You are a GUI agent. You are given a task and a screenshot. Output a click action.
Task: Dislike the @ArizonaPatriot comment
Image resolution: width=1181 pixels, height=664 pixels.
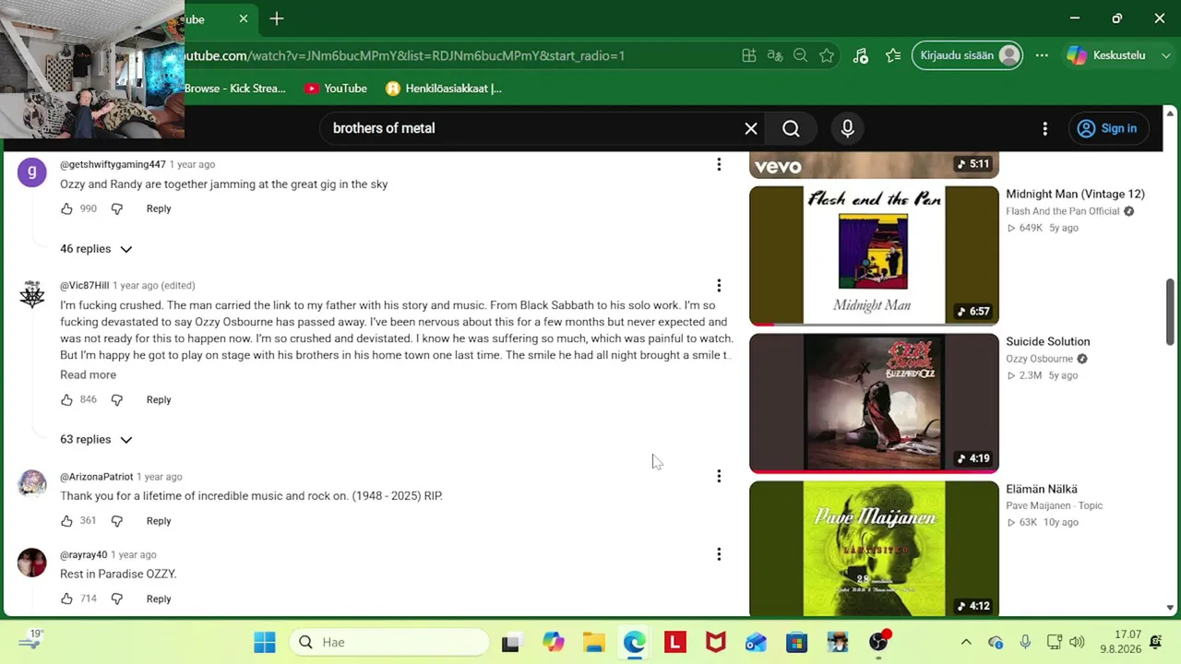point(117,521)
